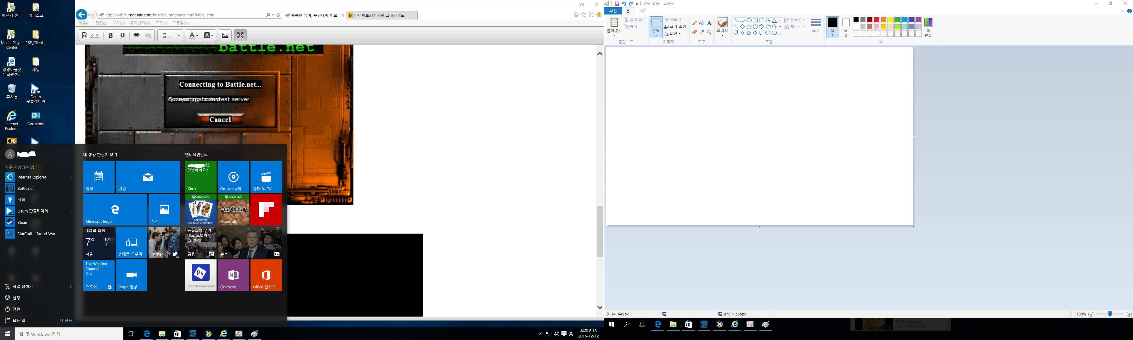Toggle underline formatting in the editor
Image resolution: width=1133 pixels, height=340 pixels.
(122, 35)
